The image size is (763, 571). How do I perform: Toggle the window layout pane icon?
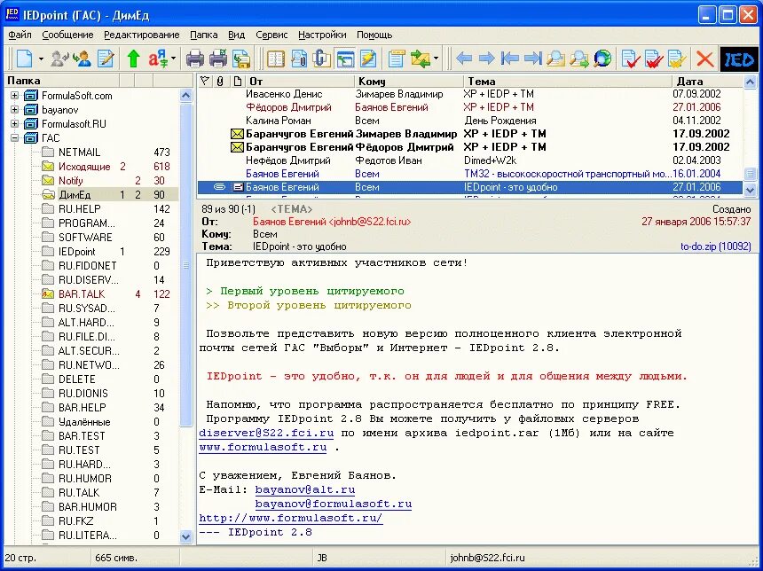(x=345, y=59)
